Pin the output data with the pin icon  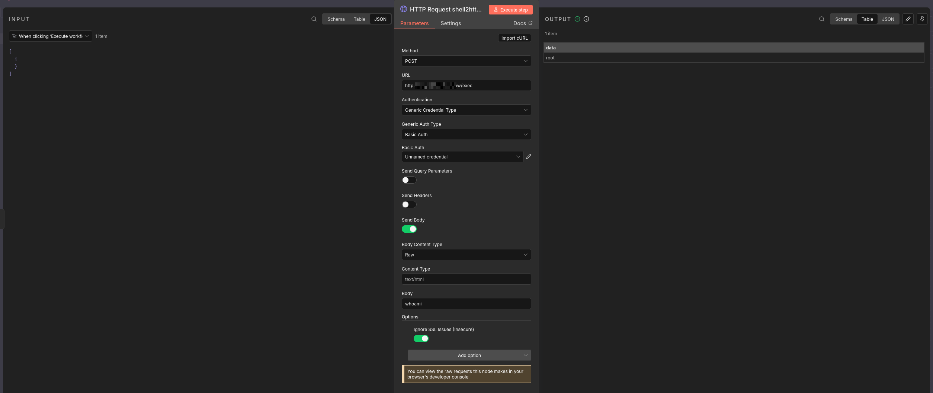click(922, 19)
